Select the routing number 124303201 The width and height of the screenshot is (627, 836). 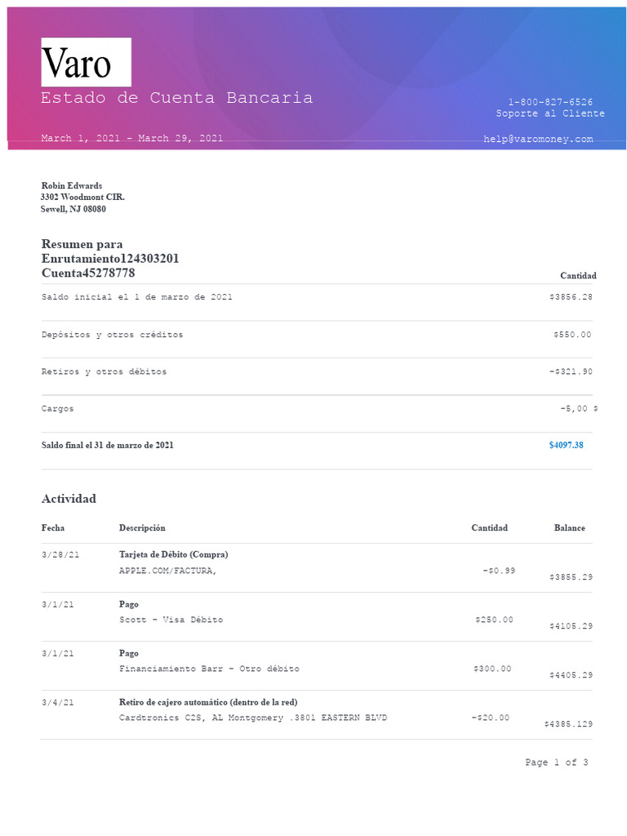pos(149,259)
